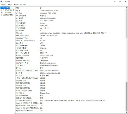The height and width of the screenshot is (114, 128).
Task: Select the C:¥pagefile.sys value
Action: point(45,93)
